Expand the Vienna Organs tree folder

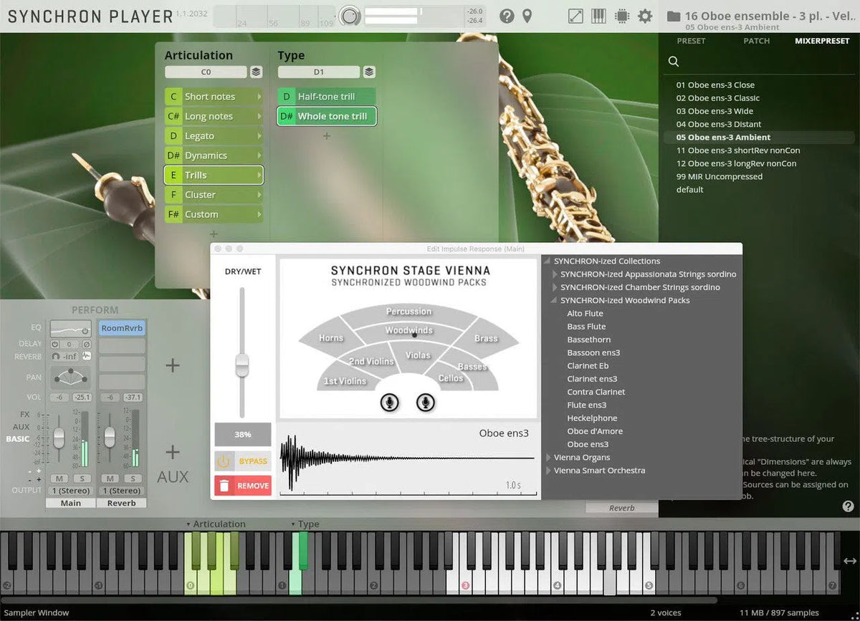549,458
